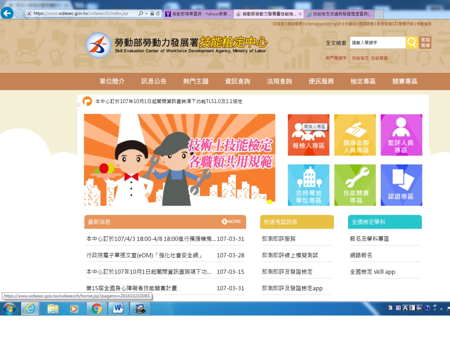Open the 認證專區 tile
This screenshot has width=450, height=359.
pos(401,185)
